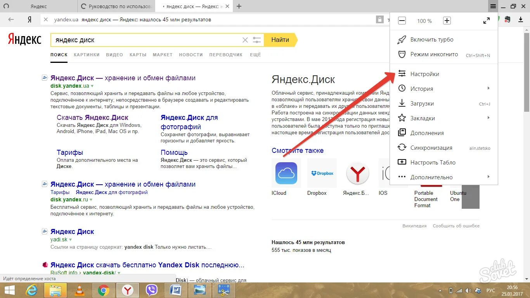530x298 pixels.
Task: Click the Яндекс.Браузер thumbnail
Action: (358, 173)
